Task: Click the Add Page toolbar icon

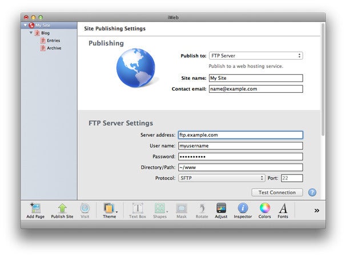Action: click(35, 208)
